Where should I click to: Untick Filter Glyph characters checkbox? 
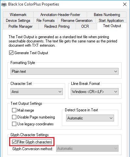point(14,142)
